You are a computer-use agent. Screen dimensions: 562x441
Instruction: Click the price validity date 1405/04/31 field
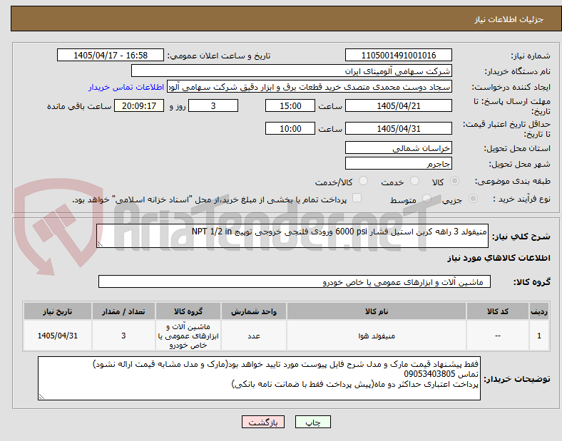(x=399, y=128)
